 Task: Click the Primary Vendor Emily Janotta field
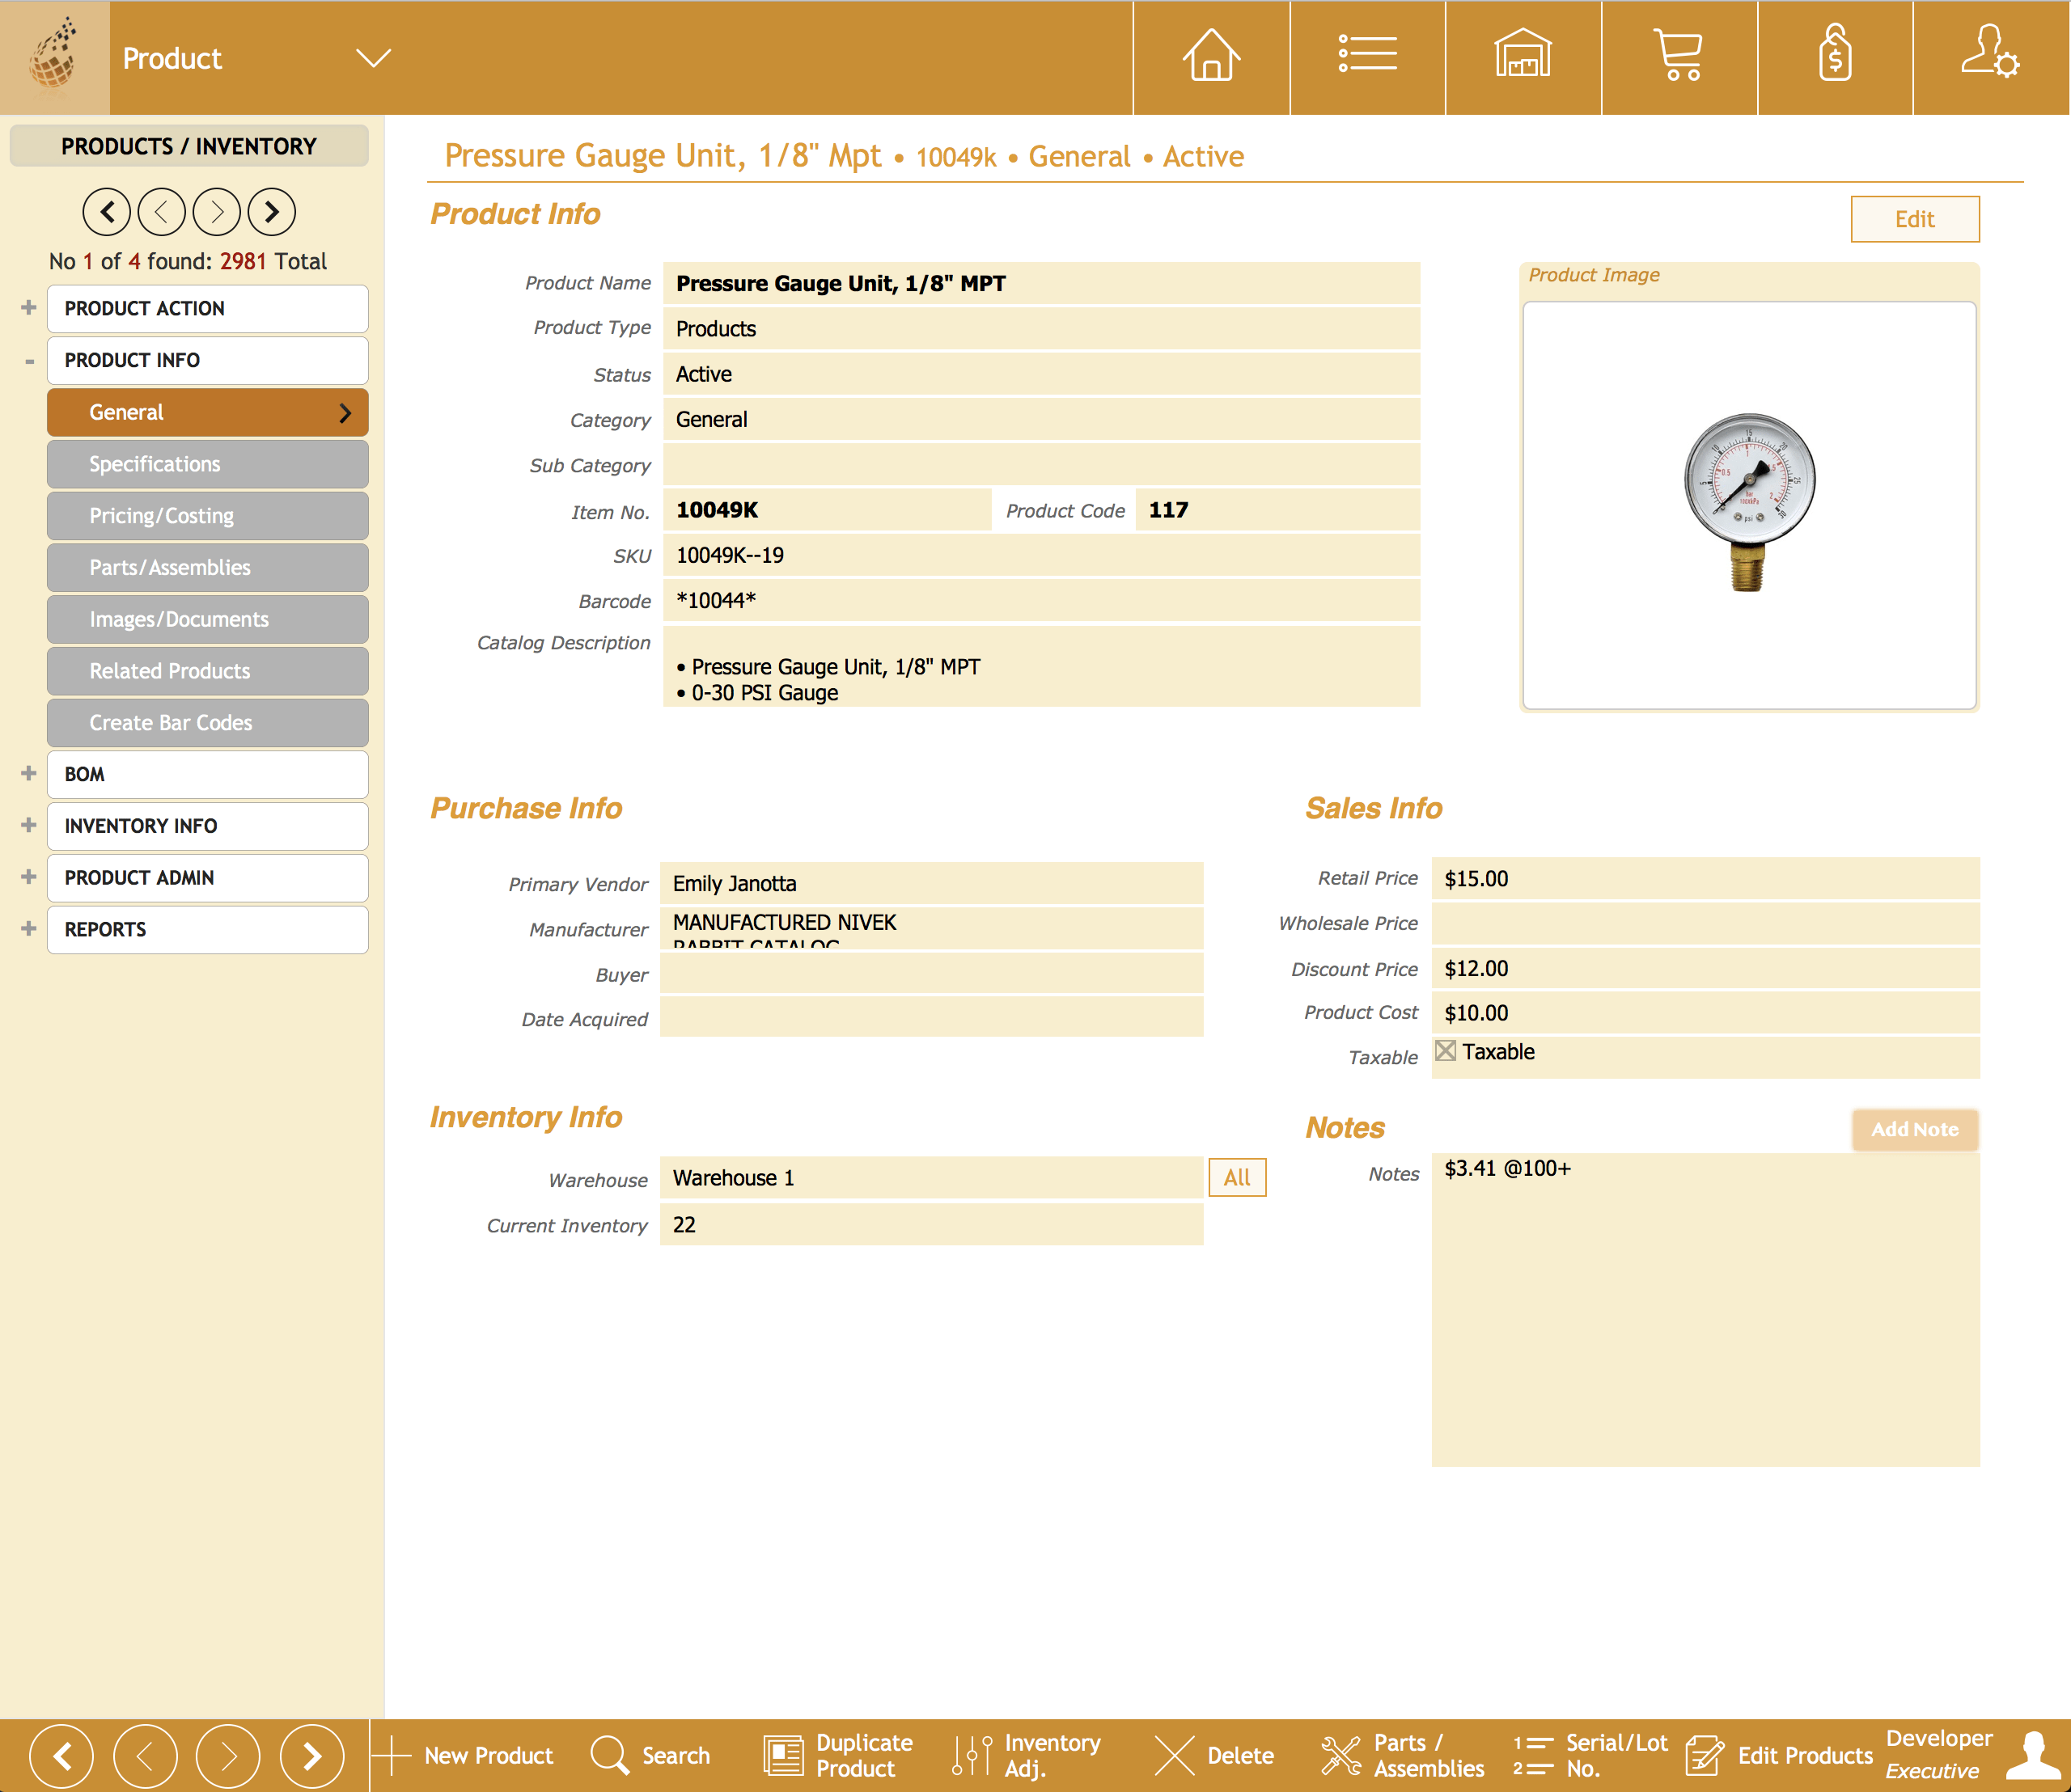coord(931,883)
